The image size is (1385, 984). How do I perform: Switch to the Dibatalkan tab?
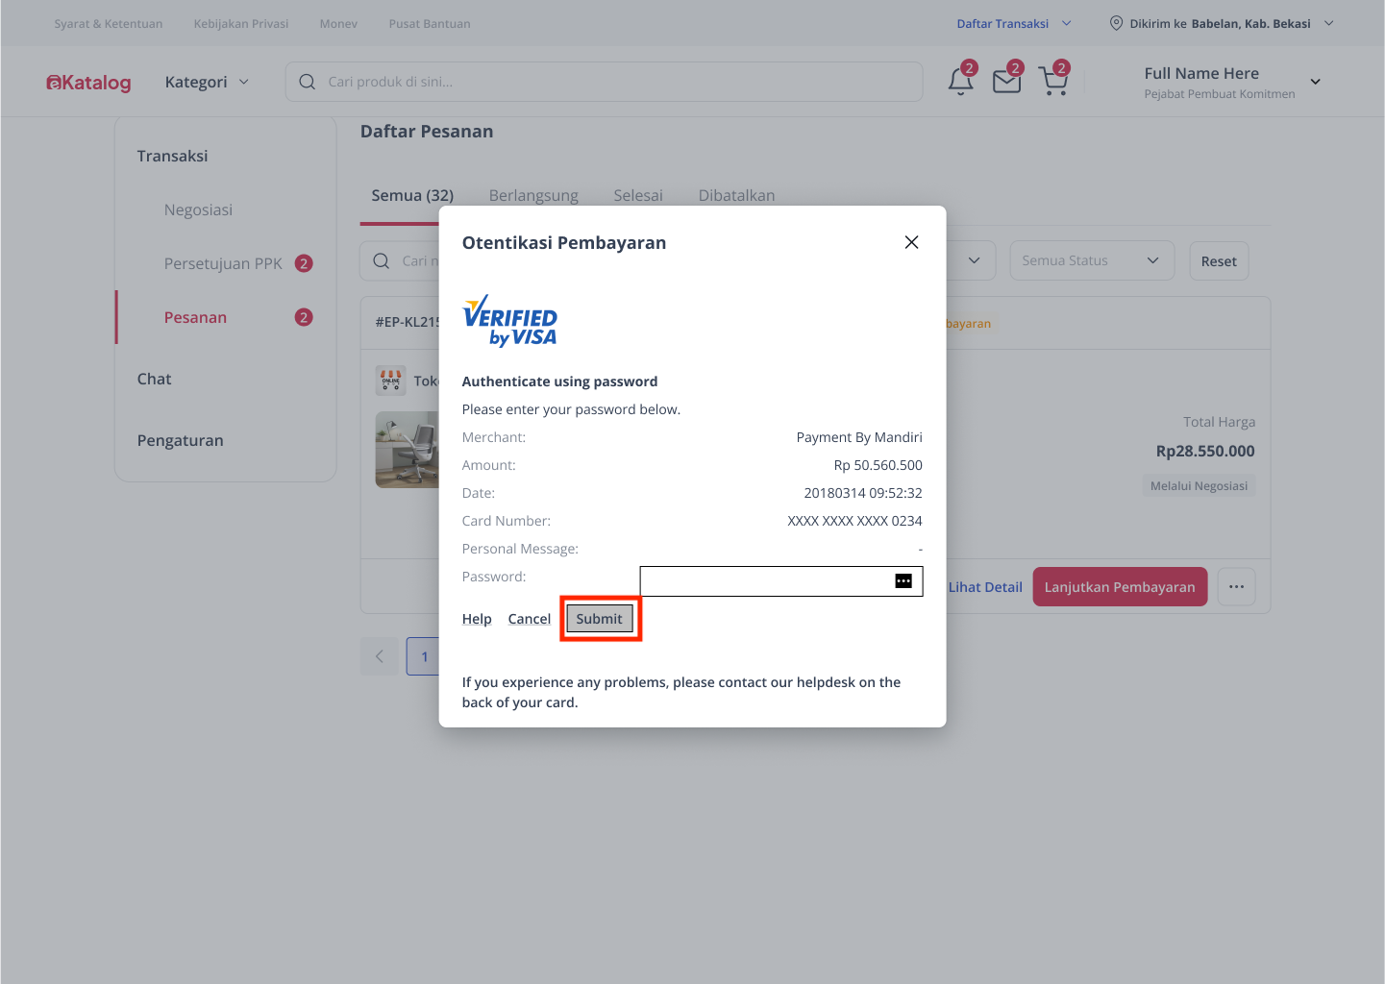(736, 195)
